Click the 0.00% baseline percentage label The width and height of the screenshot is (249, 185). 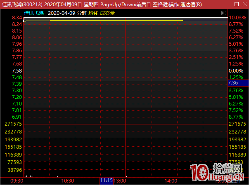236,71
